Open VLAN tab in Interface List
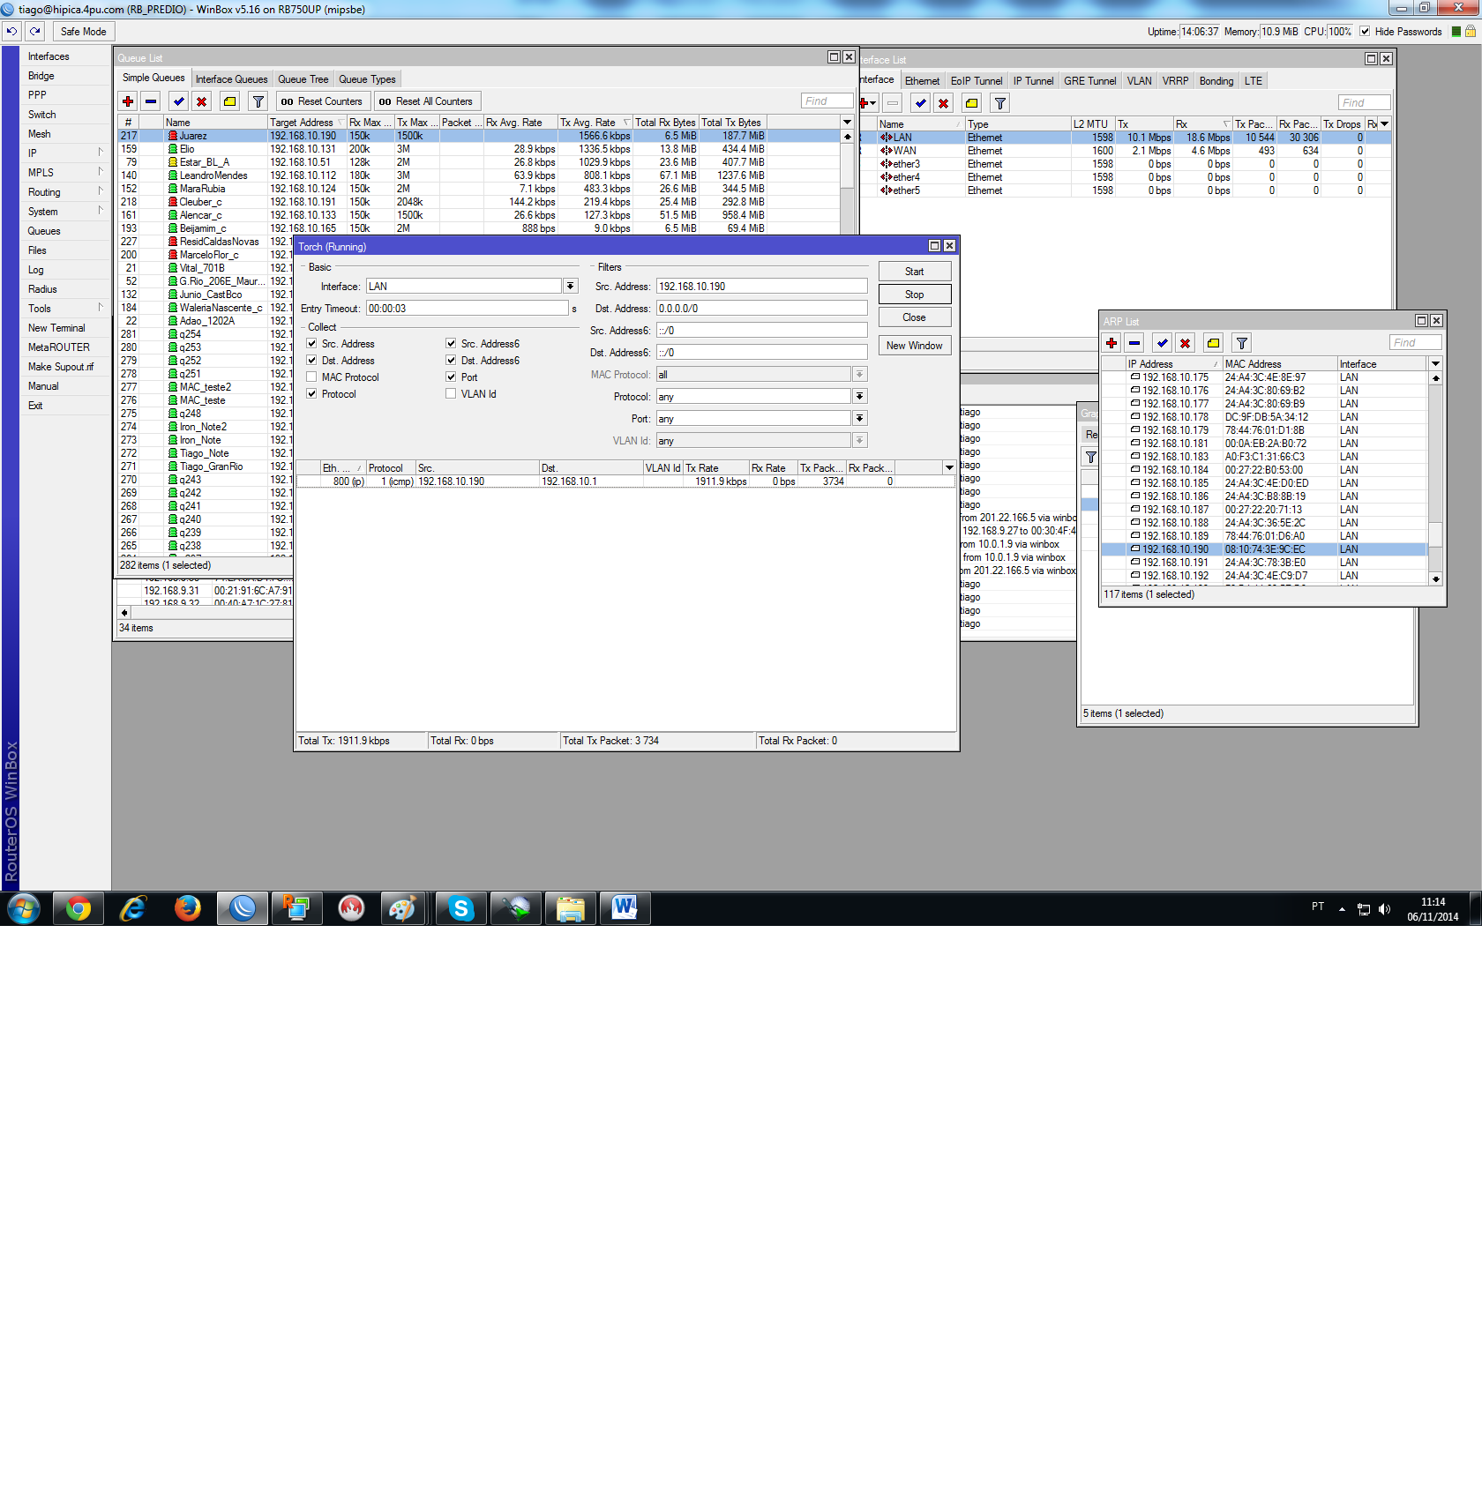The height and width of the screenshot is (1485, 1482). coord(1139,81)
